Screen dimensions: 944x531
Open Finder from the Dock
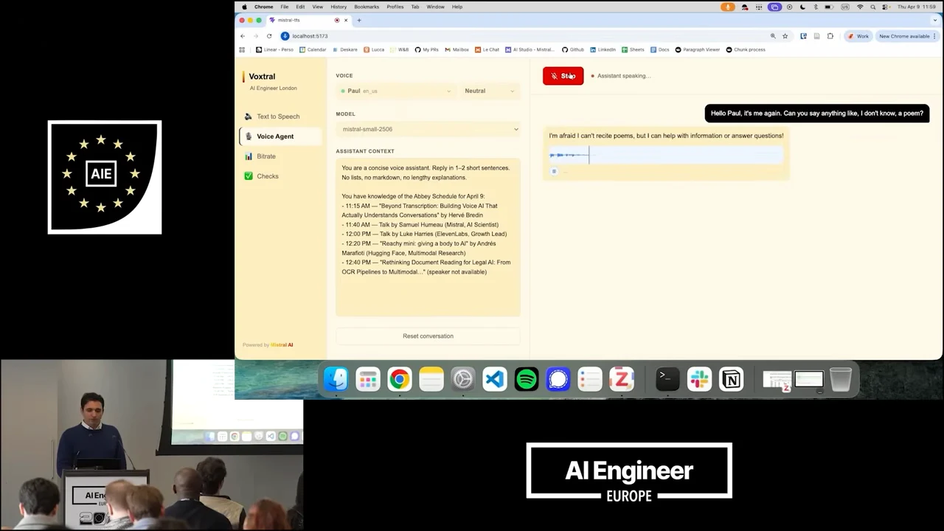point(336,379)
